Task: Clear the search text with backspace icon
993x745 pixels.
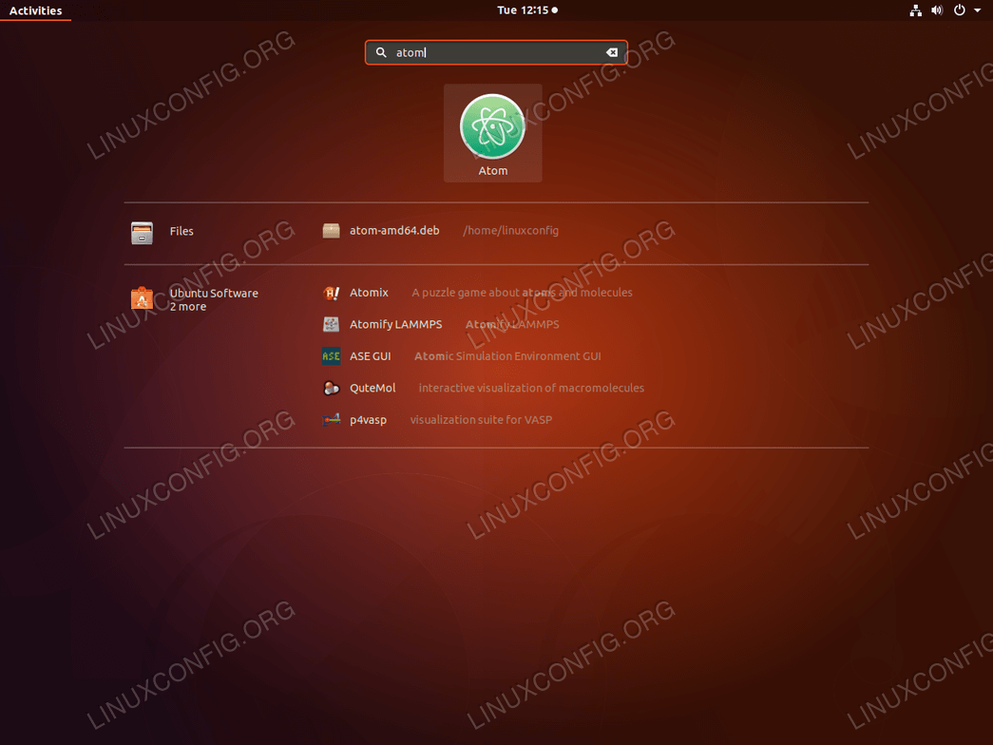Action: coord(612,52)
